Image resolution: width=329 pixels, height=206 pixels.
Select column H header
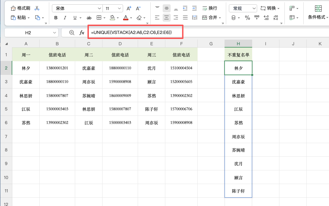coord(238,44)
